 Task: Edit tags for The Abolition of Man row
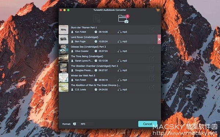coord(152,87)
